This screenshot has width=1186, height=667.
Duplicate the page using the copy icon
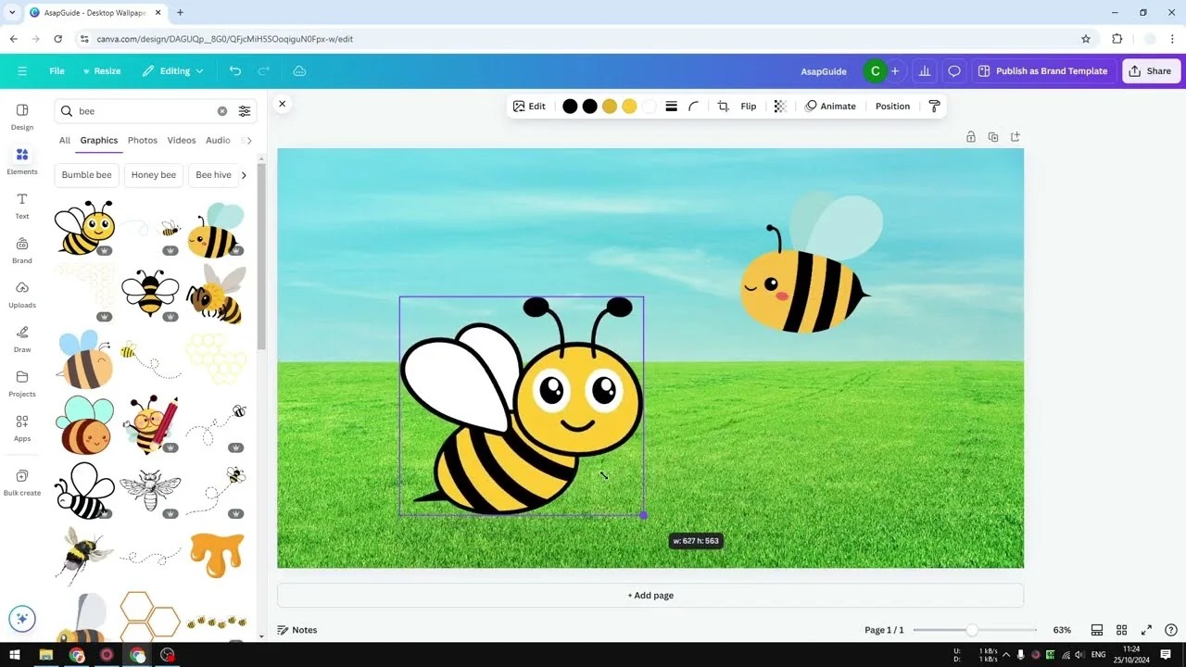coord(992,135)
